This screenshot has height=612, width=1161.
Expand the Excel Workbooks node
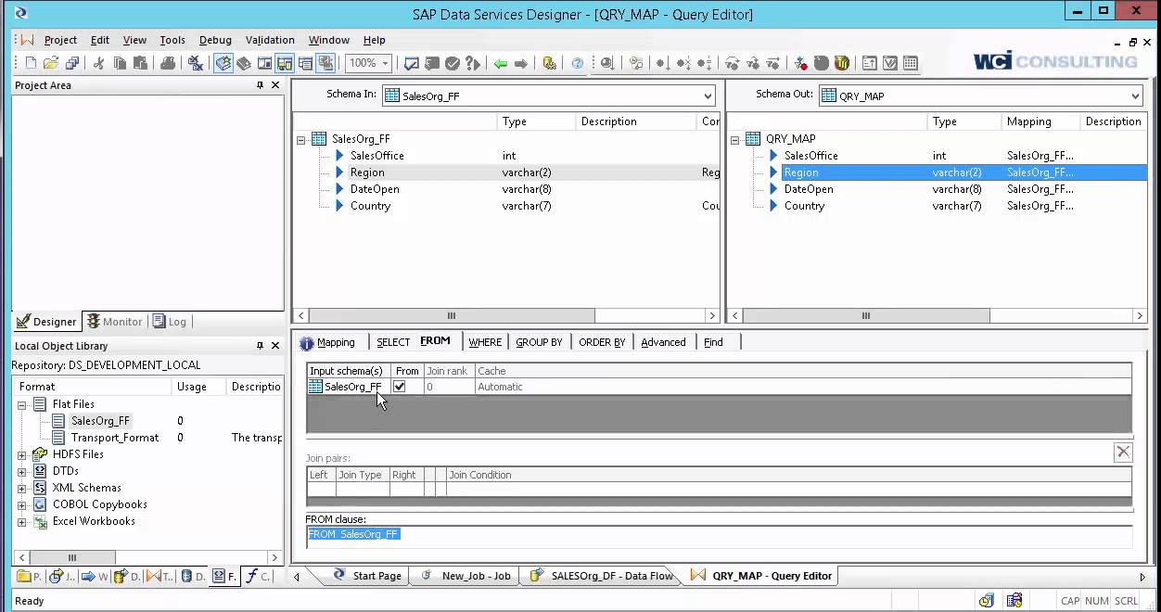(21, 521)
